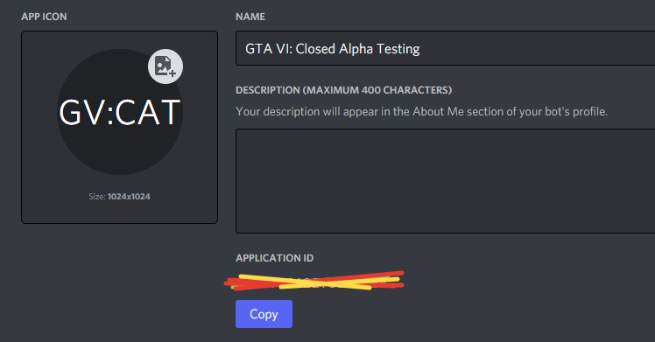Click the About Me description helper text
Image resolution: width=655 pixels, height=342 pixels.
421,111
